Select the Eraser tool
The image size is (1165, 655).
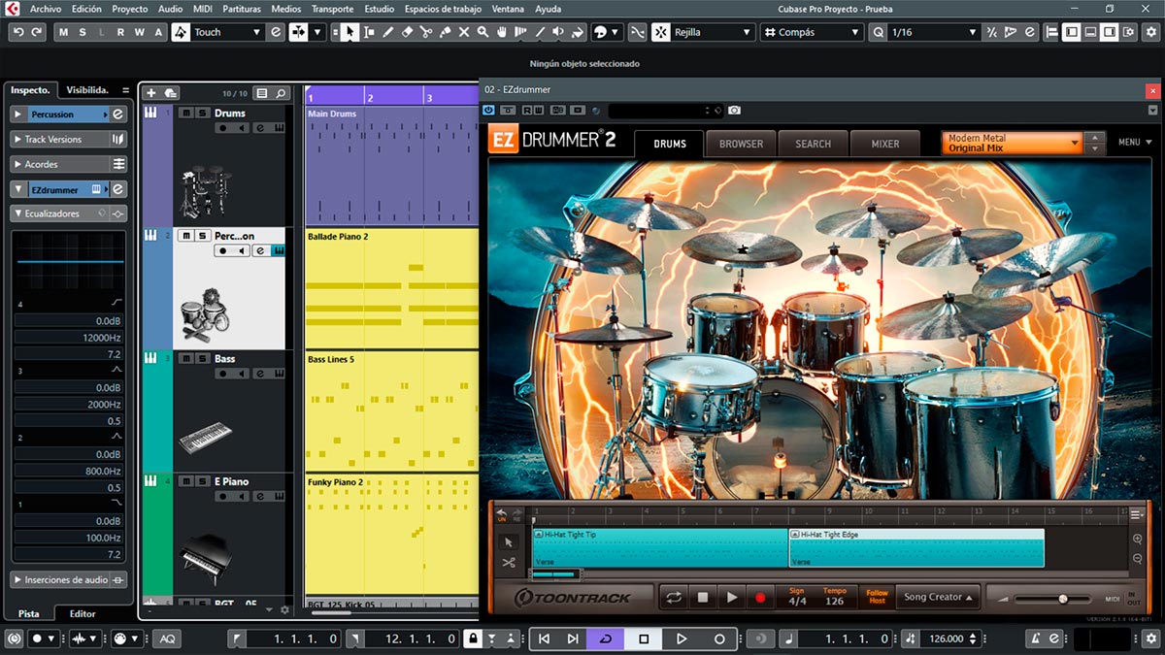407,32
